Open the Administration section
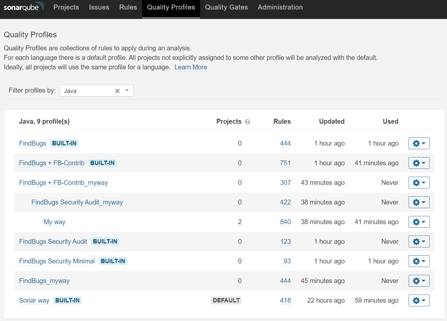Image resolution: width=447 pixels, height=321 pixels. coord(280,7)
